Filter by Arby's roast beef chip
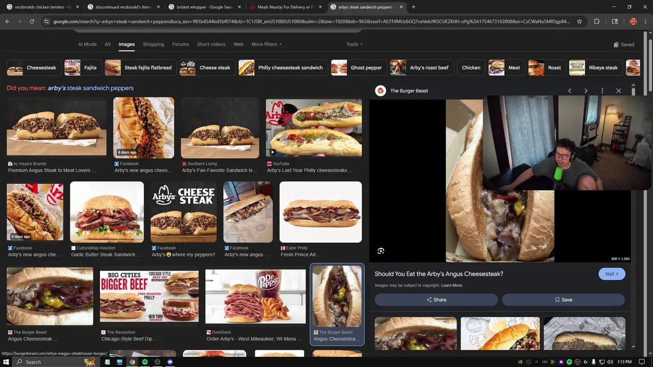The image size is (653, 367). point(421,67)
